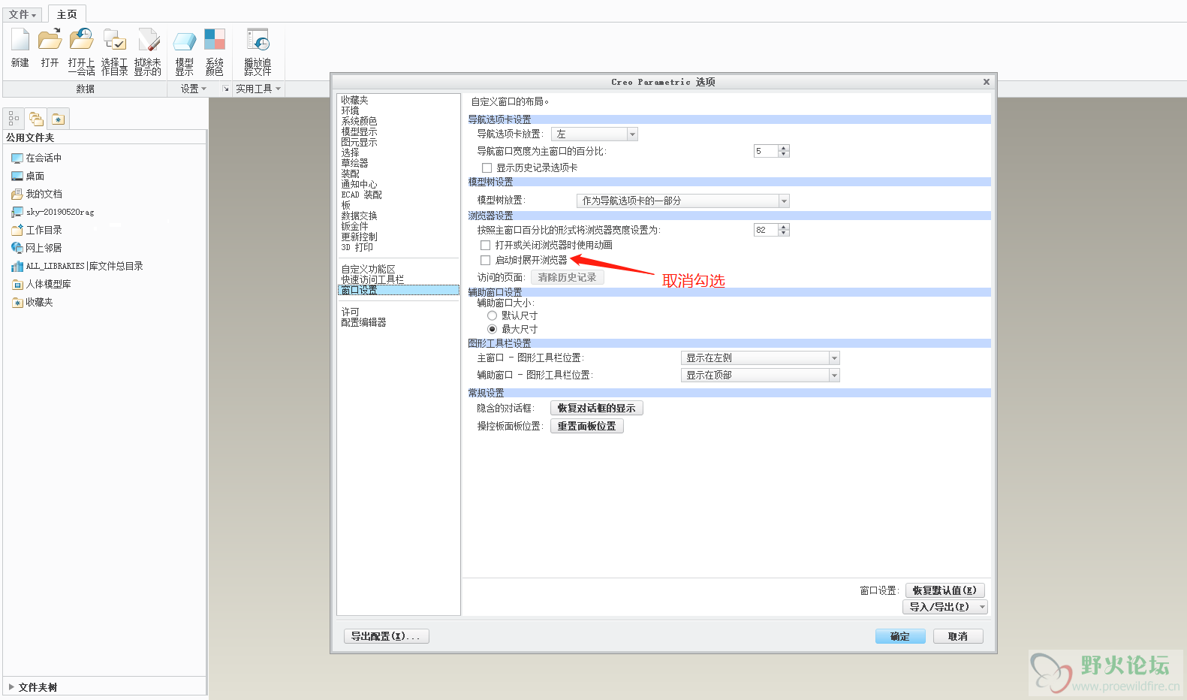The image size is (1187, 700).
Task: Click the 系统颜色 icon
Action: click(215, 41)
